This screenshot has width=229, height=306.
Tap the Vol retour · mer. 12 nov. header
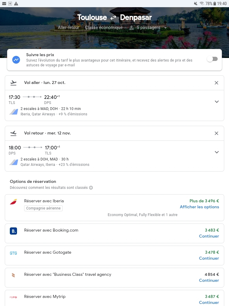coord(47,133)
